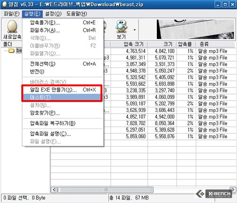Image resolution: width=237 pixels, height=203 pixels.
Task: Select row with size 5,050,247
Action: 170,71
